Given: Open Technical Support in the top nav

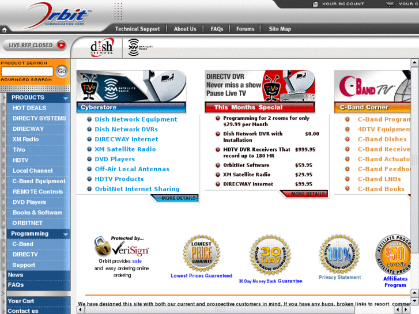Looking at the screenshot, I should 137,29.
